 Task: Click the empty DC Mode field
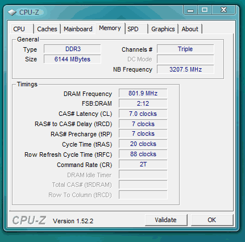point(185,59)
